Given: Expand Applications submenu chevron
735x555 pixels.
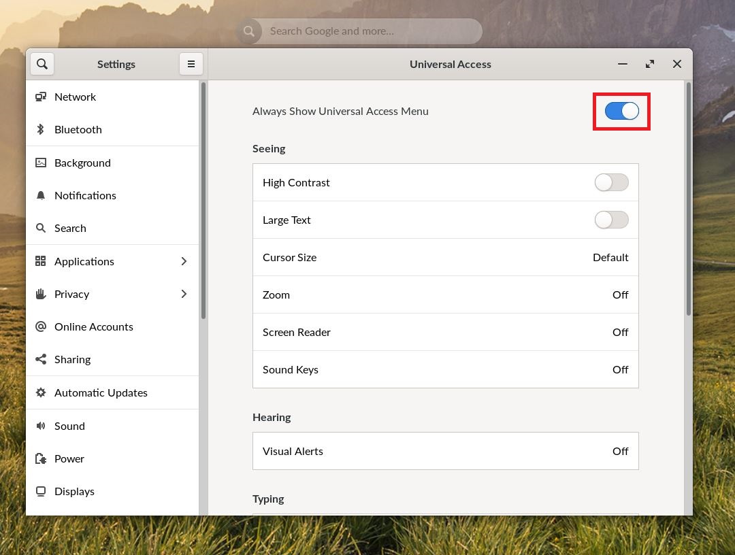Looking at the screenshot, I should 184,261.
